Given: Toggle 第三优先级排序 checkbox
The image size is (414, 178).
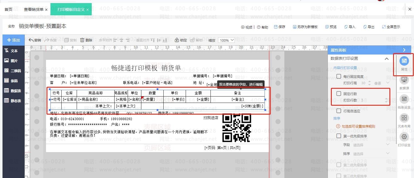Looking at the screenshot, I should point(339,175).
